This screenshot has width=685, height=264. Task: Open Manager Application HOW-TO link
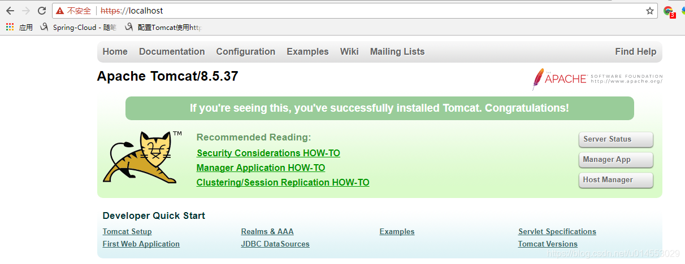[261, 168]
